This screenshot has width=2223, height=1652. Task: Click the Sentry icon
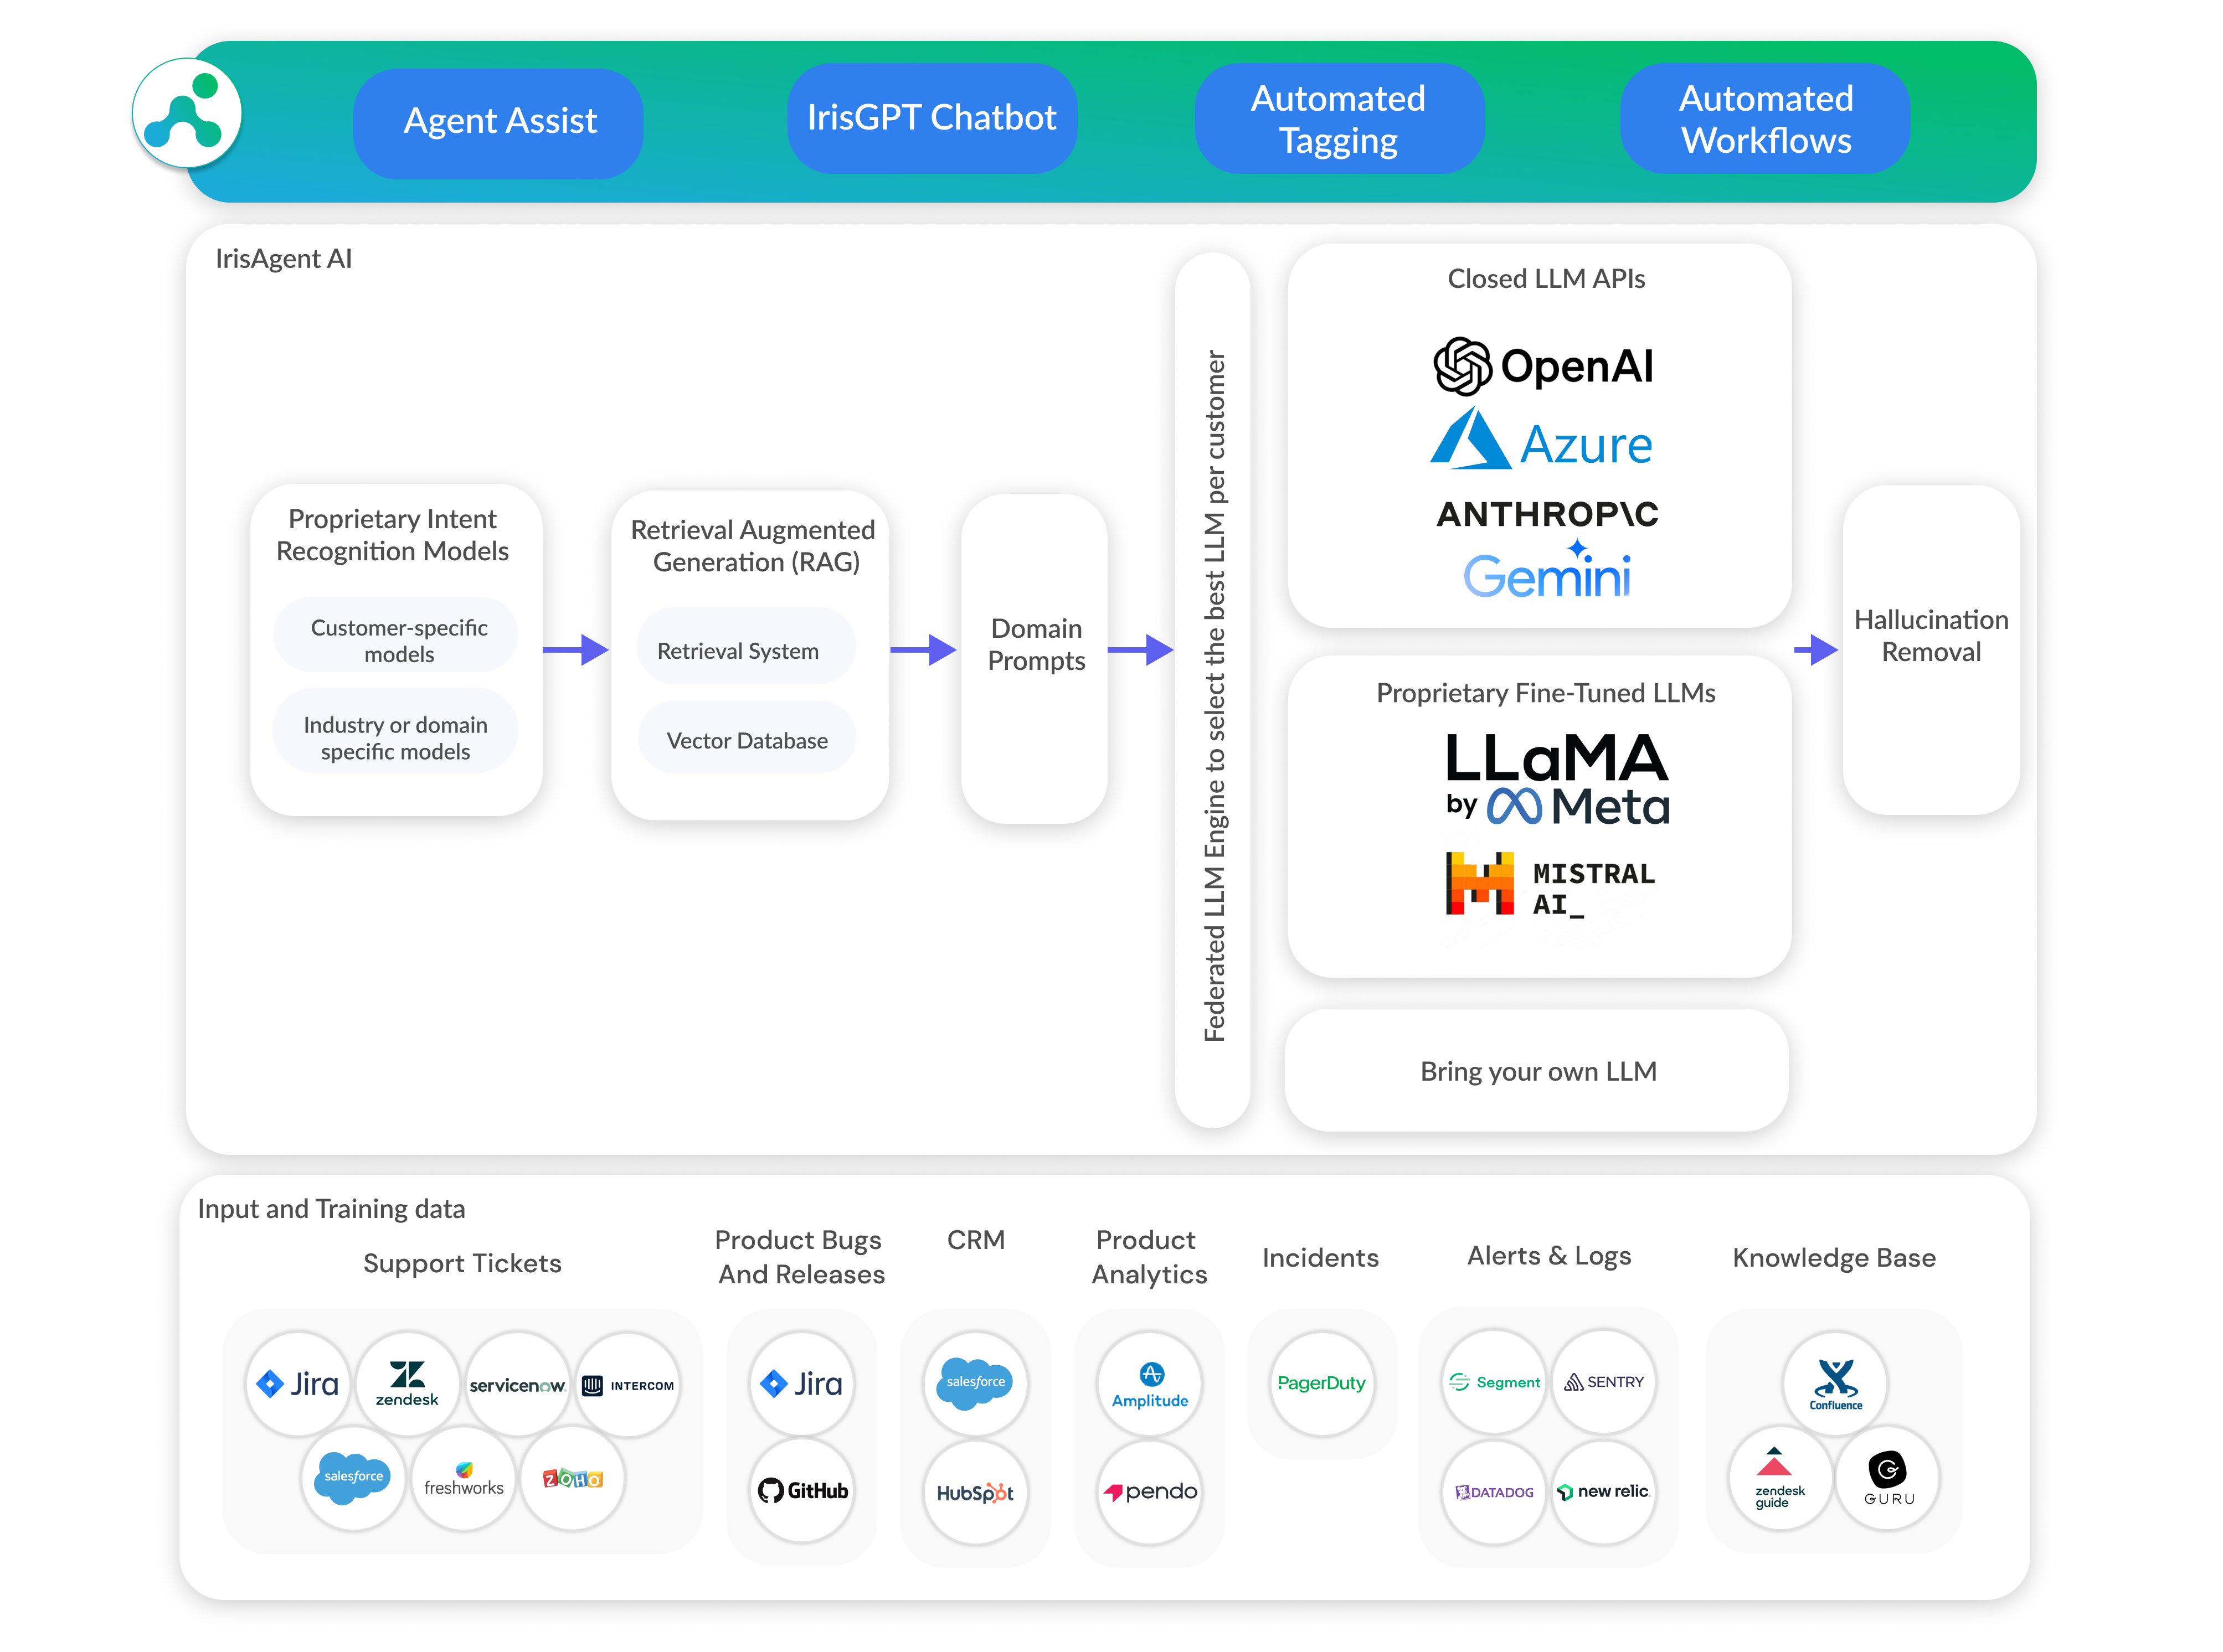tap(1604, 1382)
